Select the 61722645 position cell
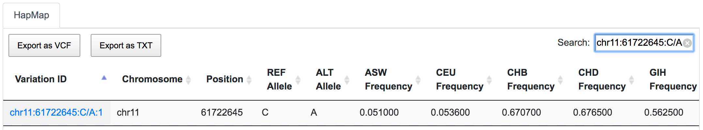 coord(222,113)
